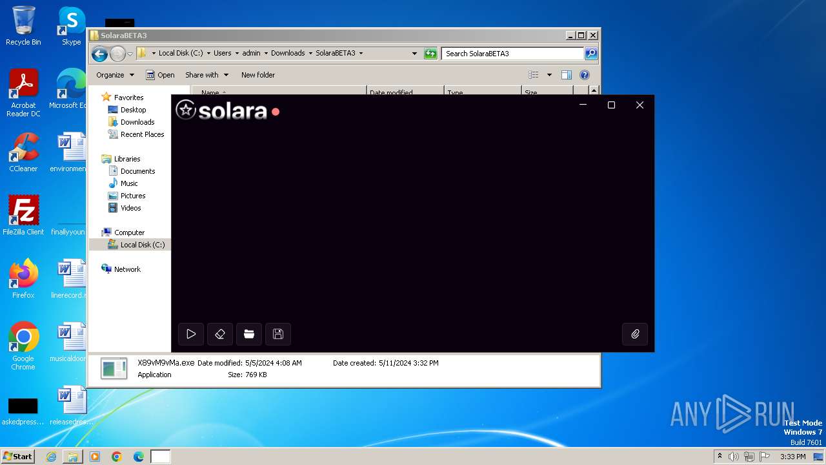The image size is (826, 465).
Task: Open Explorer help question mark
Action: (585, 75)
